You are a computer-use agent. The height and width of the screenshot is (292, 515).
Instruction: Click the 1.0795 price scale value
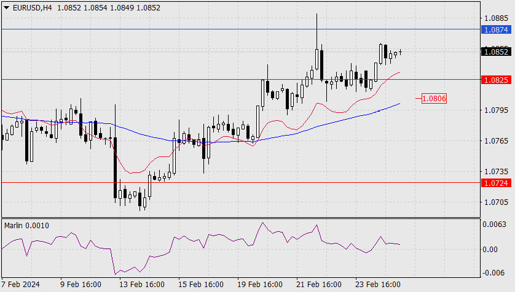[497, 110]
